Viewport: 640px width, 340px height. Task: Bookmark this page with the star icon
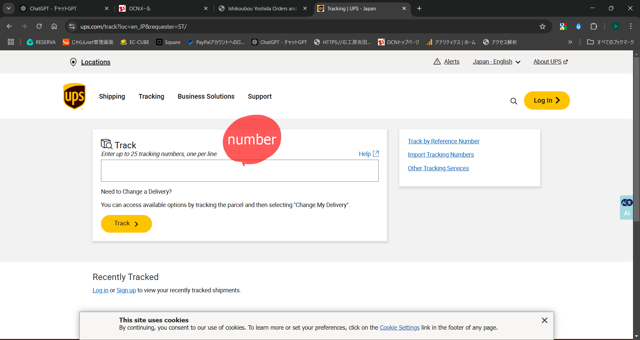(x=542, y=26)
